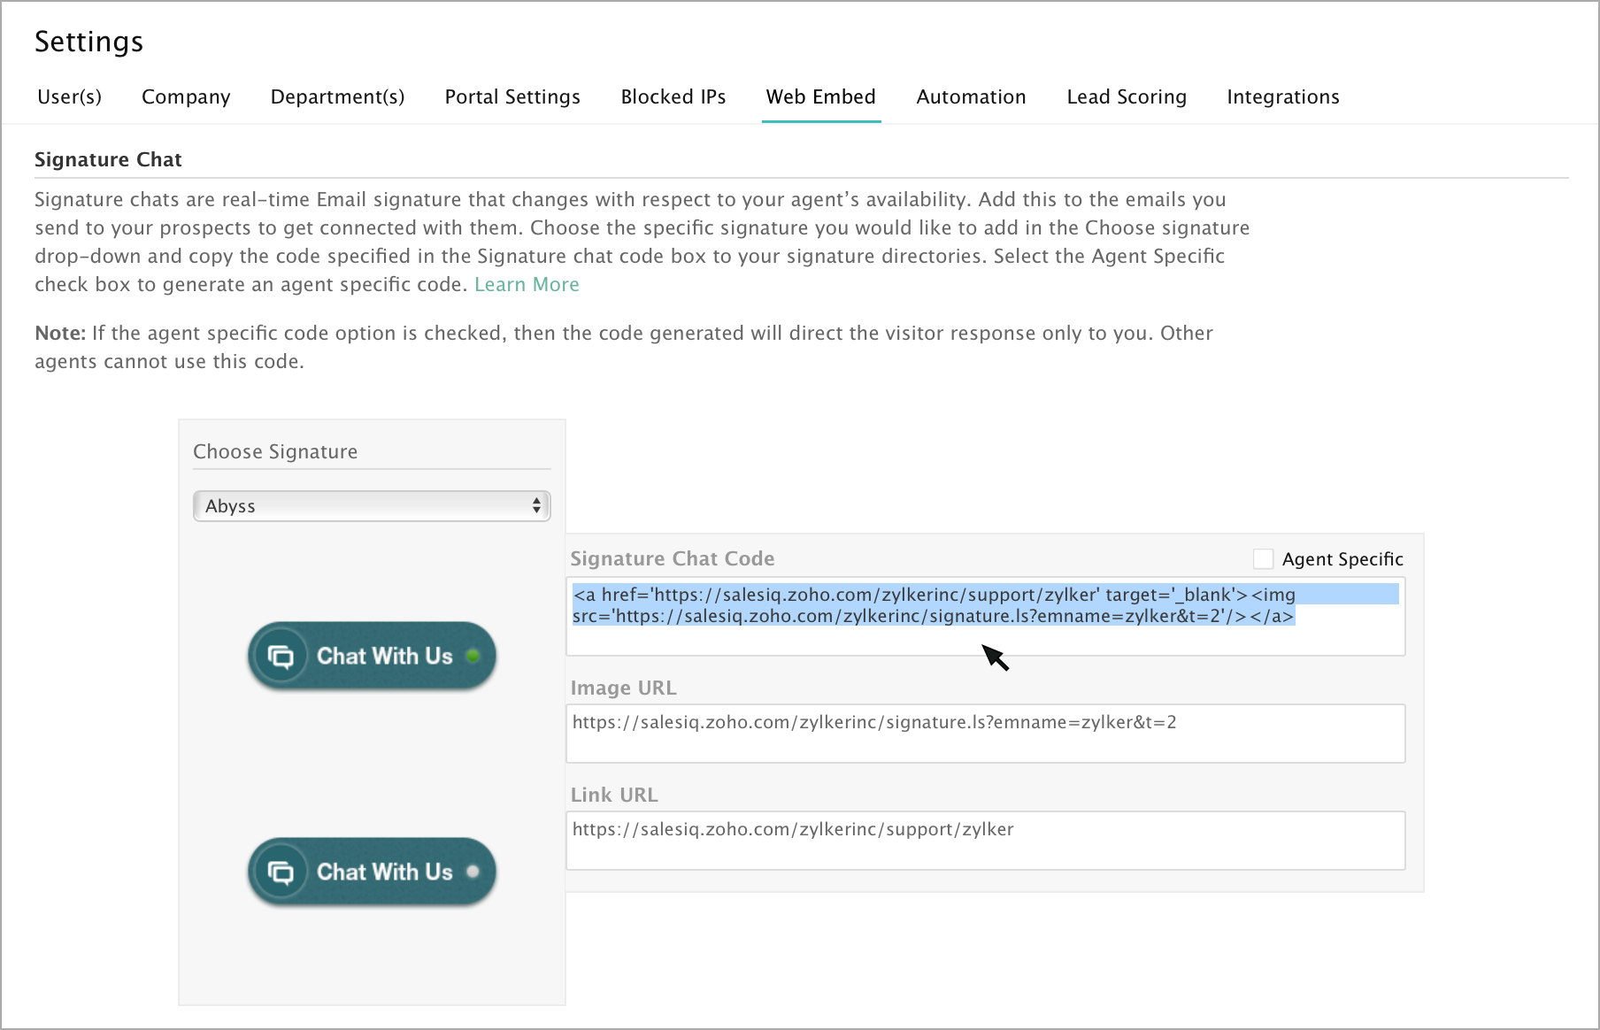
Task: Click the online Chat With Us preview
Action: (372, 656)
